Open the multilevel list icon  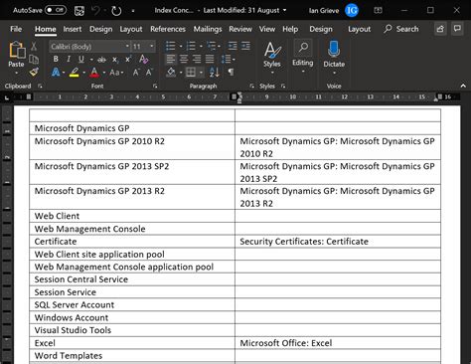coord(211,46)
